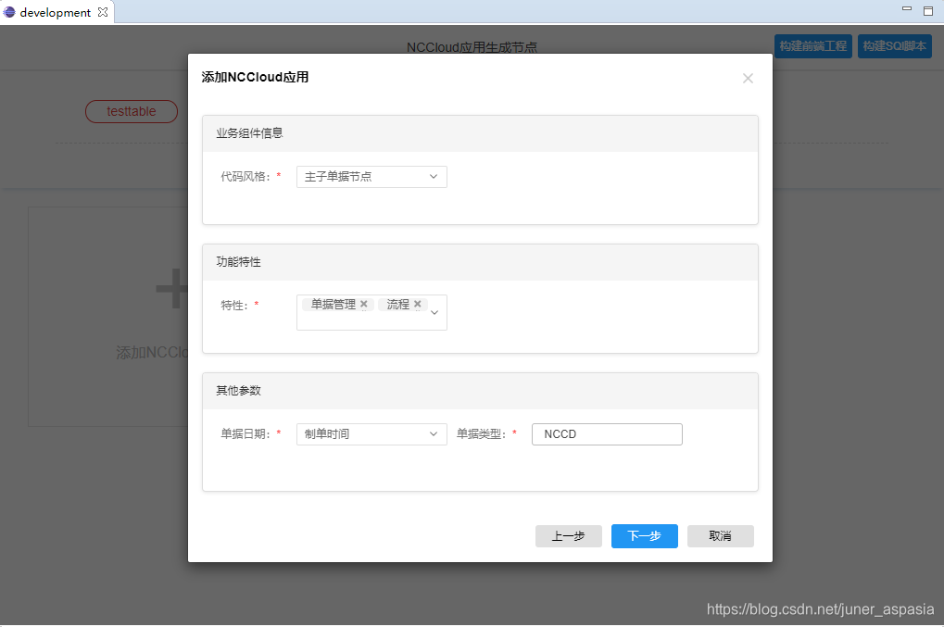Viewport: 944px width, 627px height.
Task: Expand the 特性 multi-select dropdown arrow
Action: (x=434, y=313)
